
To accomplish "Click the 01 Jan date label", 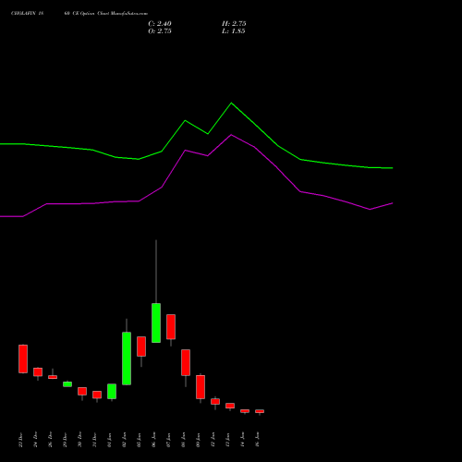I will (109, 439).
